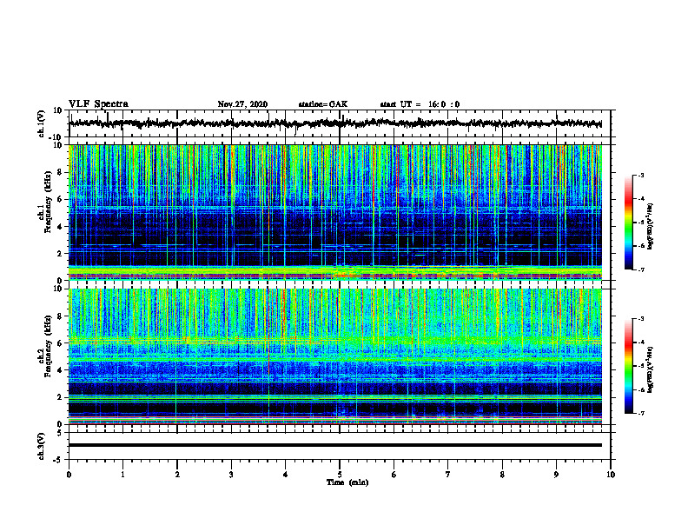Click the time axis tick label "7"

point(448,475)
